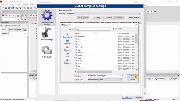The width and height of the screenshot is (180, 101).
Task: Open the Project menu
Action: [x=25, y=5]
